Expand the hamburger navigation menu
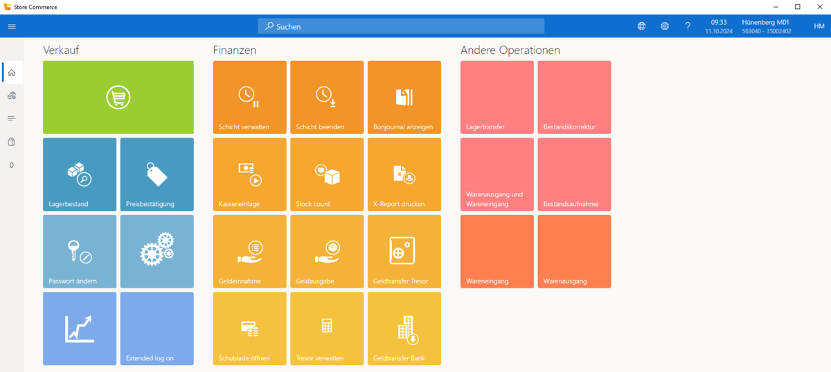The width and height of the screenshot is (831, 372). [x=12, y=26]
